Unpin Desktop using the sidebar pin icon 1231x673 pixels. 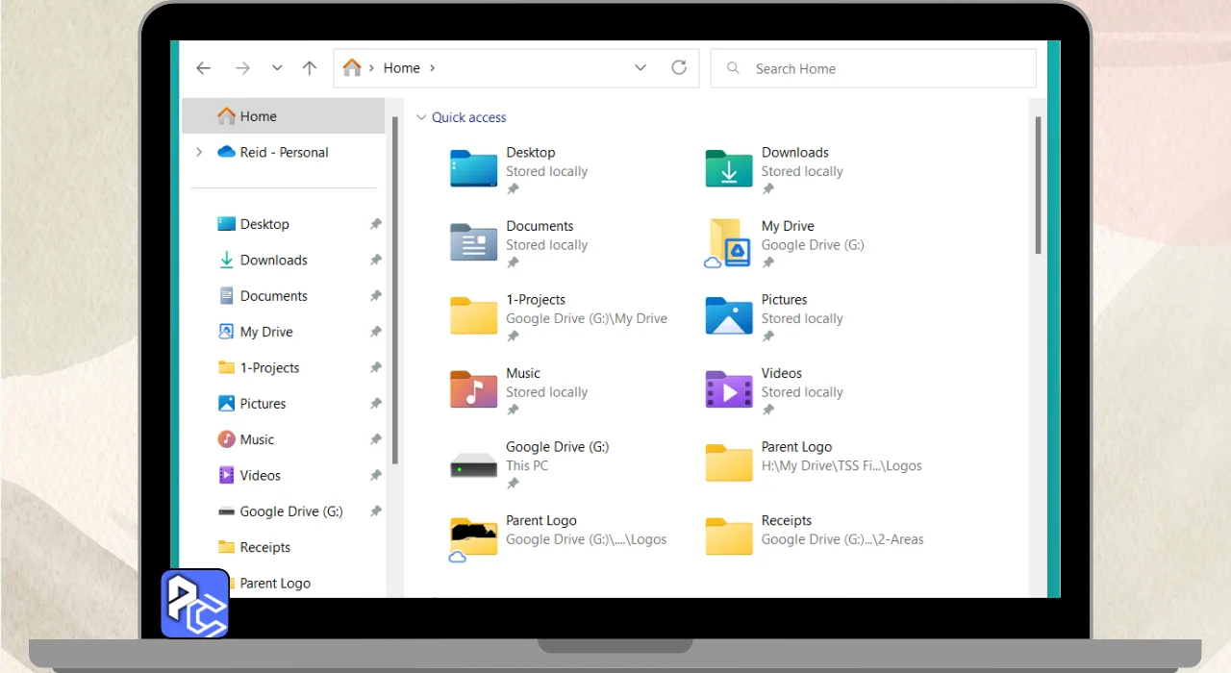pos(376,224)
